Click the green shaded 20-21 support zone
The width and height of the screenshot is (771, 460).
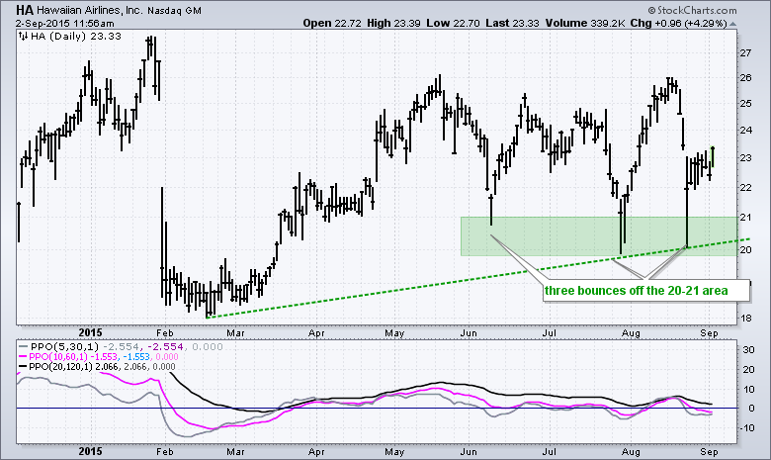click(x=598, y=236)
